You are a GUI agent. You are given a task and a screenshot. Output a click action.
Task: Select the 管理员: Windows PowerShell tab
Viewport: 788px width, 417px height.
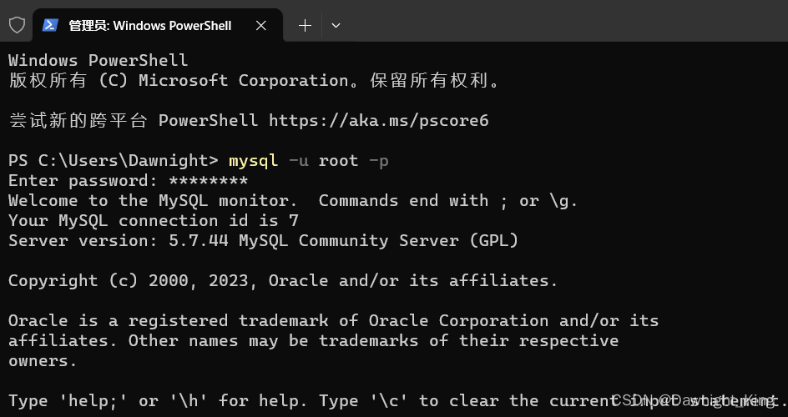point(158,26)
